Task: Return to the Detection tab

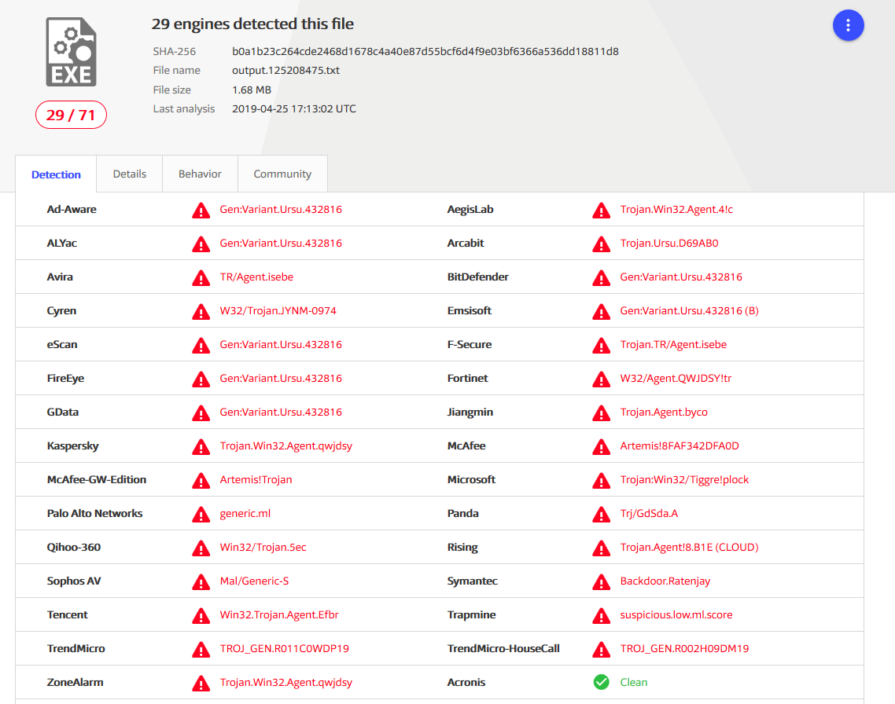Action: [x=56, y=174]
